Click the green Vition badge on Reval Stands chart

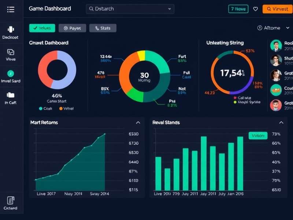[x=258, y=135]
